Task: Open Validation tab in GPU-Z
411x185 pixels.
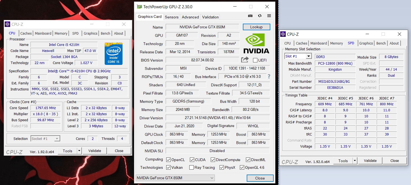Action: [210, 17]
